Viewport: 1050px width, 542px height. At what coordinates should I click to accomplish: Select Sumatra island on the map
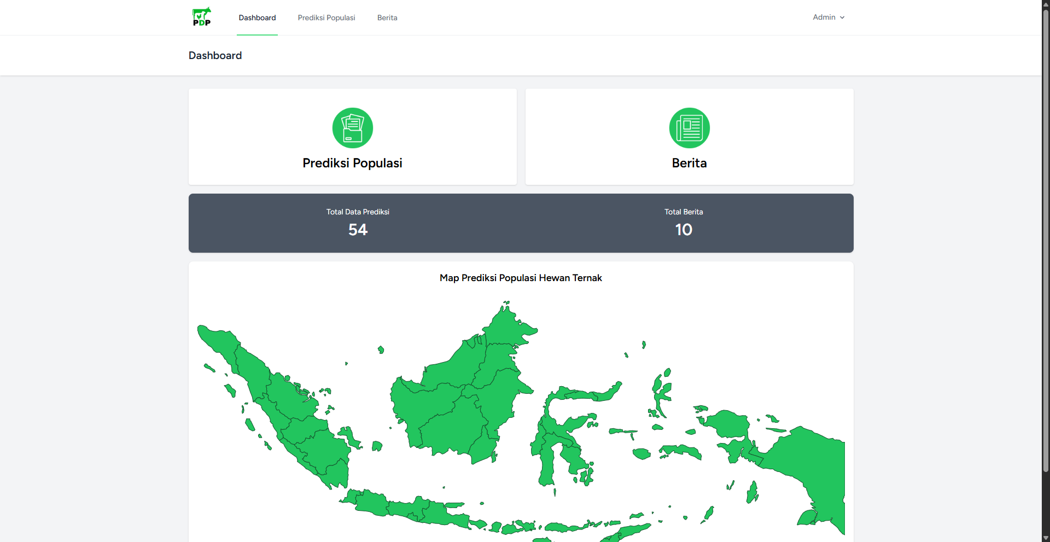pos(295,416)
